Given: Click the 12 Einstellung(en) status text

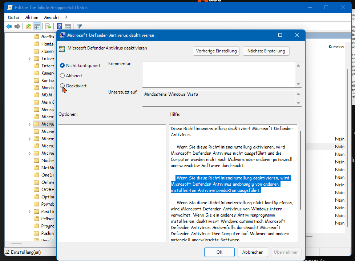Looking at the screenshot, I should [23, 252].
